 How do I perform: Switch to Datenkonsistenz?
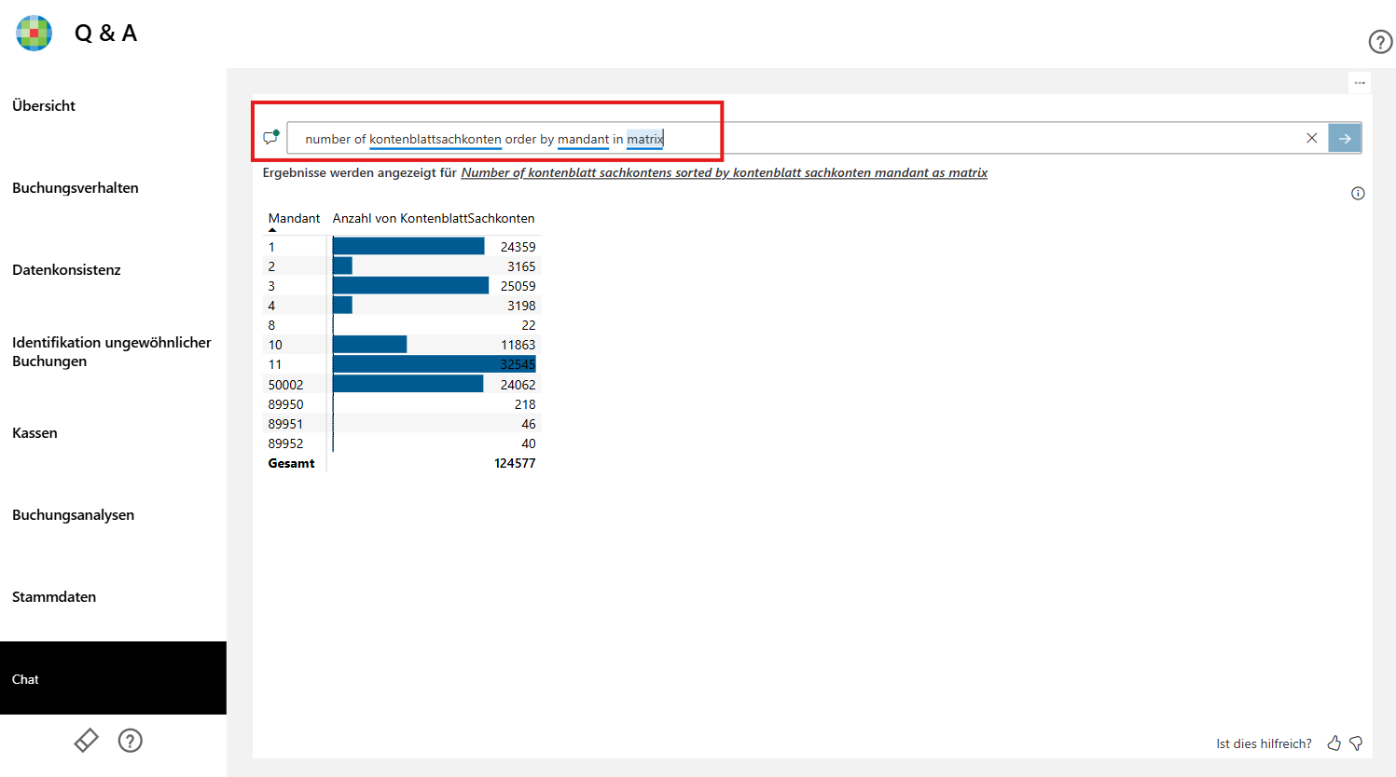(x=66, y=269)
